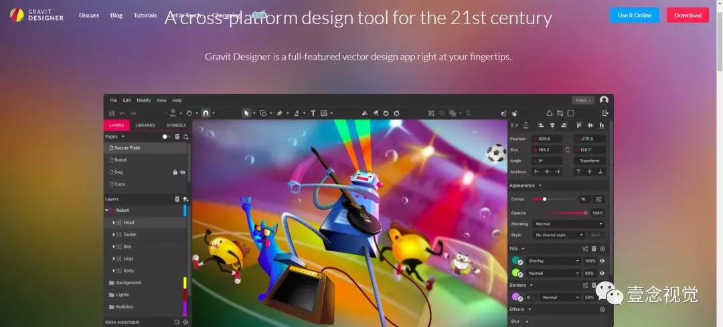
Task: Hide the Overlay fill with eye icon
Action: (602, 261)
